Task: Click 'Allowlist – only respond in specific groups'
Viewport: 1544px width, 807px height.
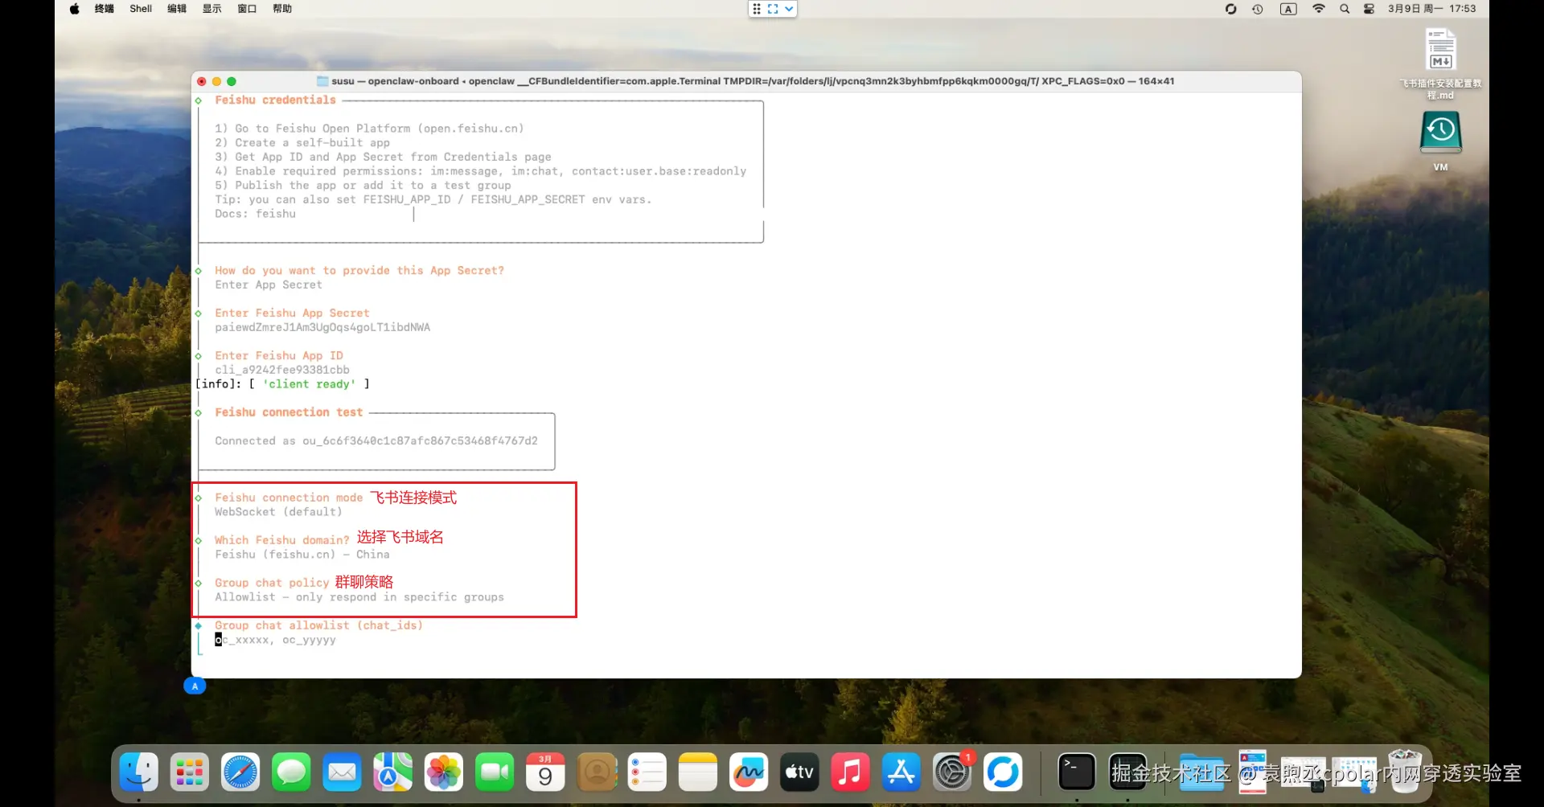Action: pyautogui.click(x=359, y=597)
